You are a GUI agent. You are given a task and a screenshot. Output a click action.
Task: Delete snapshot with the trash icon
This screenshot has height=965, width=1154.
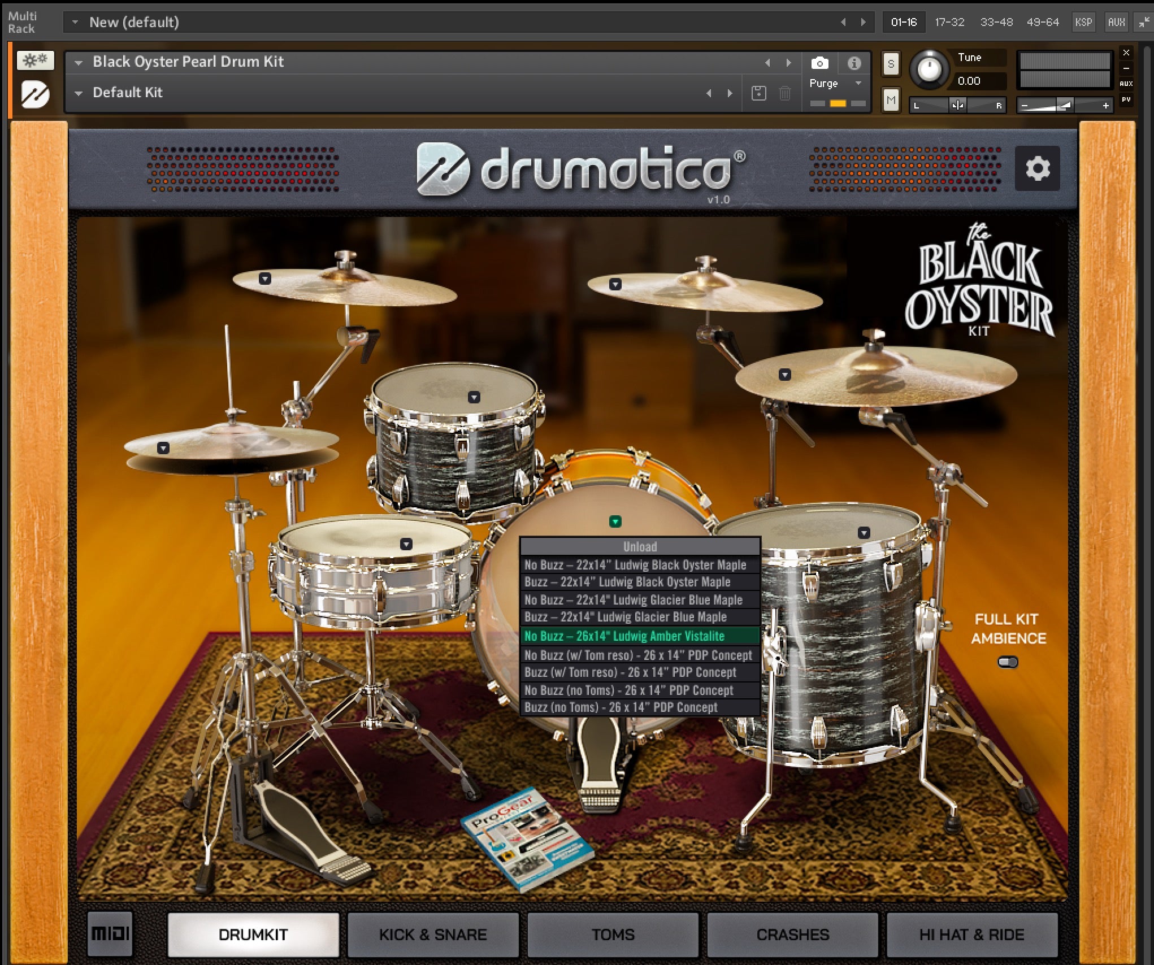point(784,93)
